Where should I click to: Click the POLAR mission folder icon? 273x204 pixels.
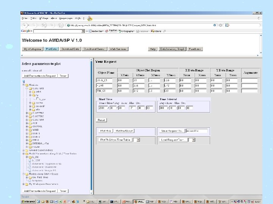pos(30,147)
